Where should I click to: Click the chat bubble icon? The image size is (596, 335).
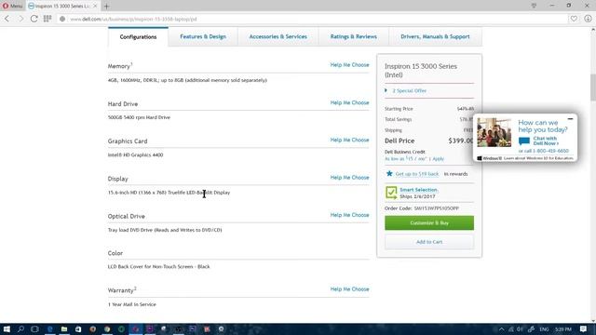coord(524,141)
